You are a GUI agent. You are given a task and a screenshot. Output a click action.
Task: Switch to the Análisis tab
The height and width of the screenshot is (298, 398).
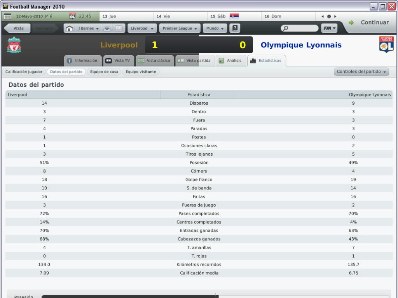tap(231, 61)
